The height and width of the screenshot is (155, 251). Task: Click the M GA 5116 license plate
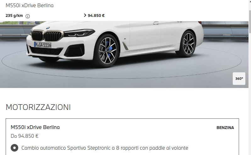[43, 45]
